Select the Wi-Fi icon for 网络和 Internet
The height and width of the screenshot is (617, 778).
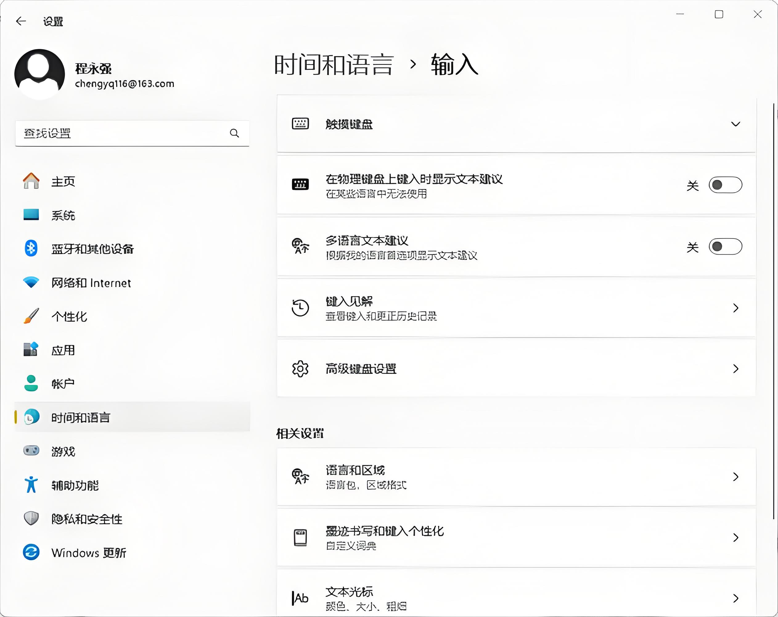coord(31,282)
